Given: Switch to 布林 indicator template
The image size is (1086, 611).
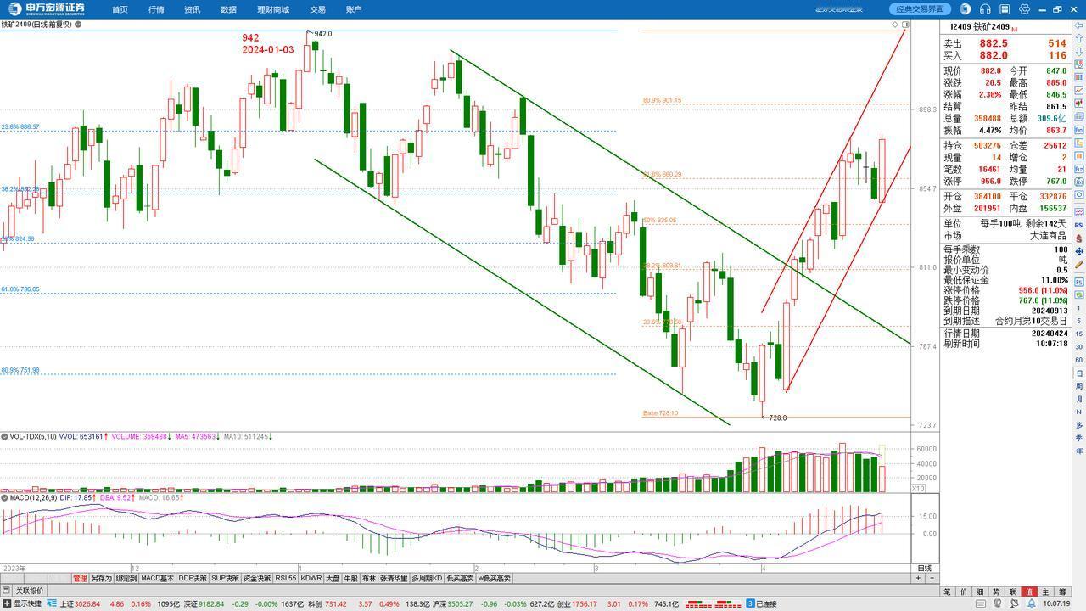Looking at the screenshot, I should [x=368, y=578].
